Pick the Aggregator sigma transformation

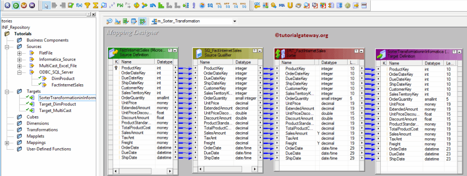tap(95, 5)
